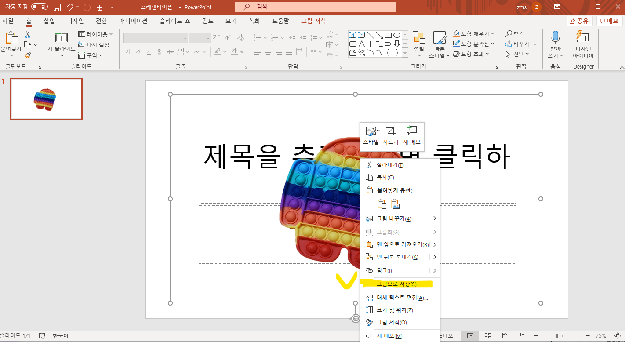Viewport: 625px width, 342px height.
Task: Open the font size combo box
Action: pyautogui.click(x=200, y=38)
